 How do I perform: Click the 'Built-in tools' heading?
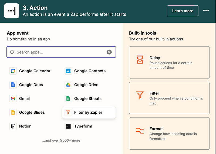click(x=143, y=33)
